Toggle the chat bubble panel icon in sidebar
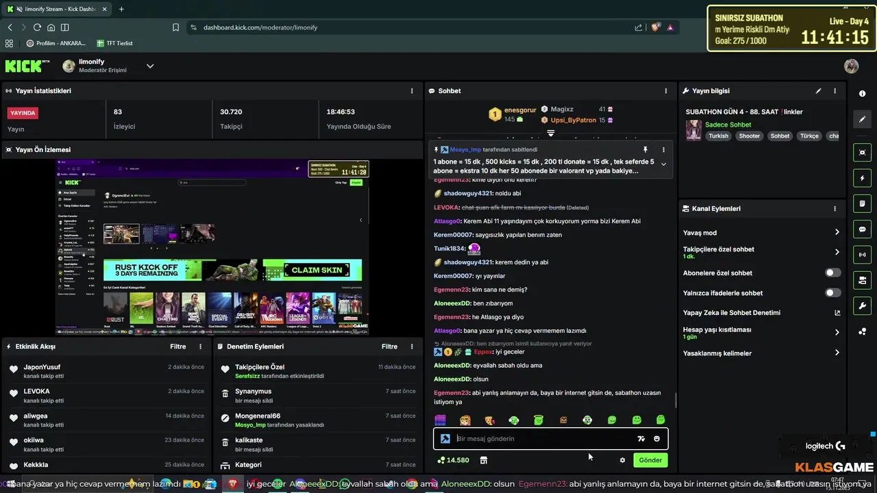877x493 pixels. [x=862, y=229]
